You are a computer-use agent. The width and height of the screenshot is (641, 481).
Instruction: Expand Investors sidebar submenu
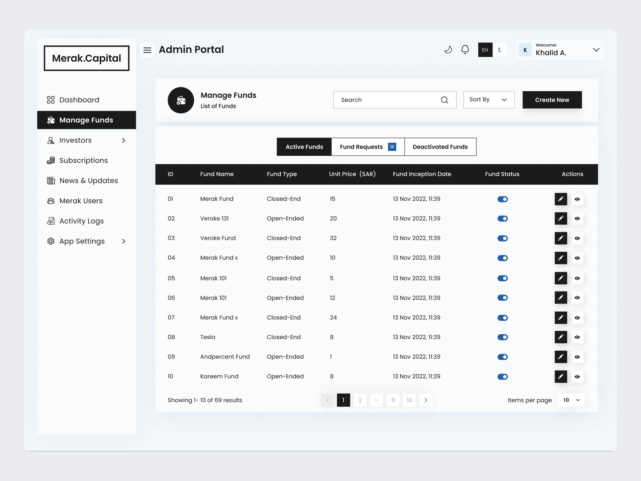point(124,140)
